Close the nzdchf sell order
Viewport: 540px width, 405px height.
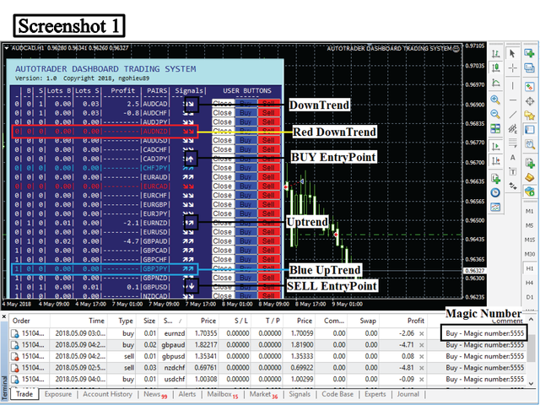422,368
